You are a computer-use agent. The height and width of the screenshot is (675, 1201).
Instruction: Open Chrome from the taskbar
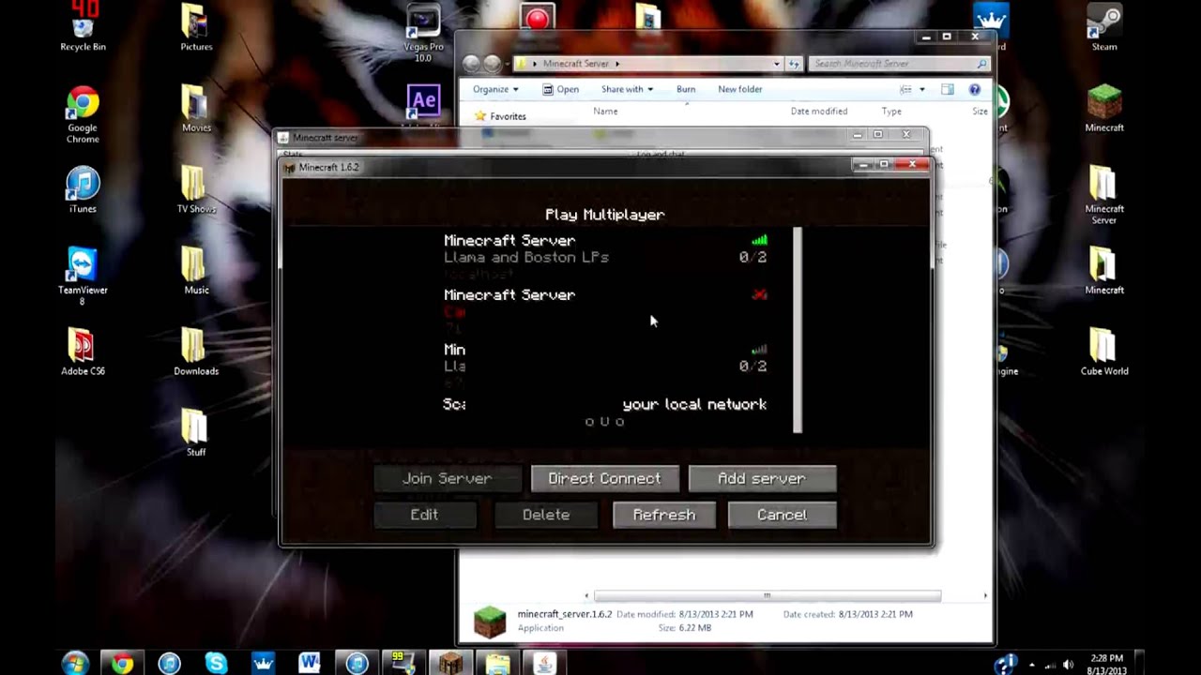coord(122,663)
